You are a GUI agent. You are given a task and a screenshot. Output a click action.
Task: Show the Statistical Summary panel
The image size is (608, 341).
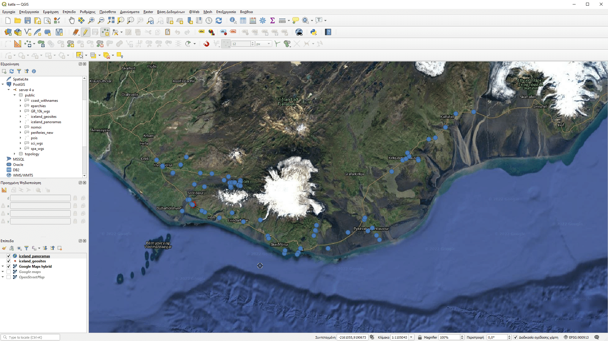coord(272,20)
